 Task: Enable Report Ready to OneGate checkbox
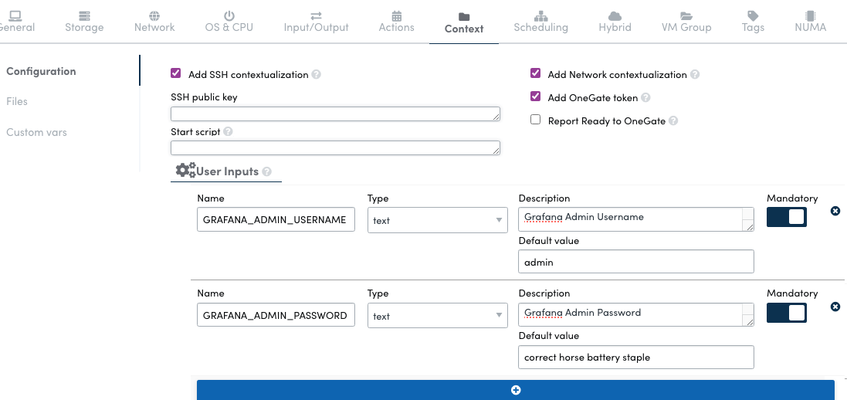pos(535,120)
